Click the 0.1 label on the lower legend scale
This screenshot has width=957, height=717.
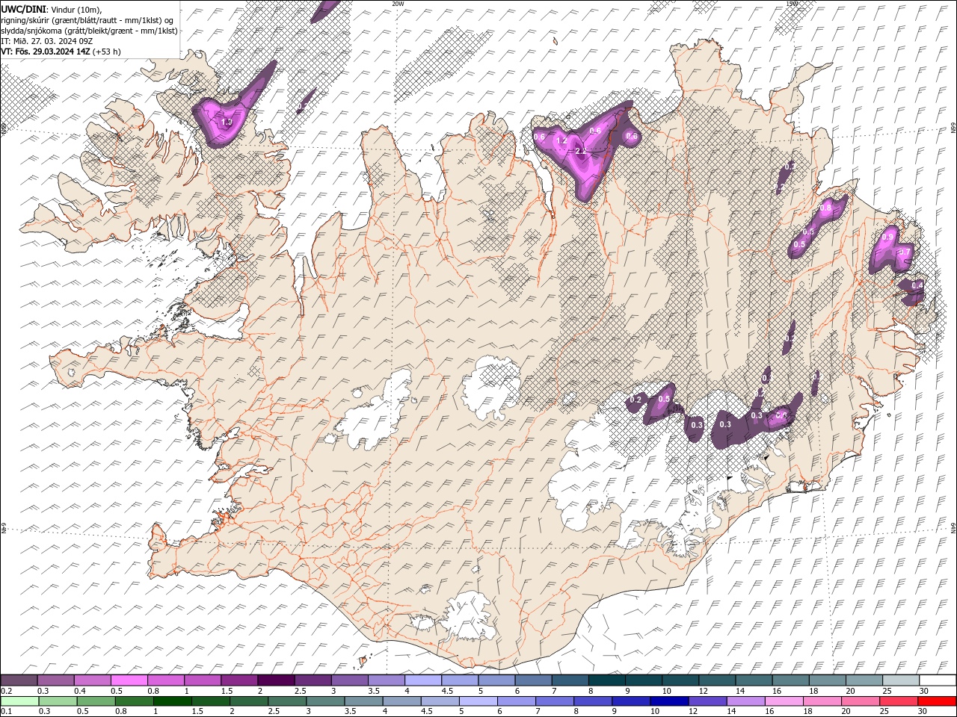tap(6, 712)
